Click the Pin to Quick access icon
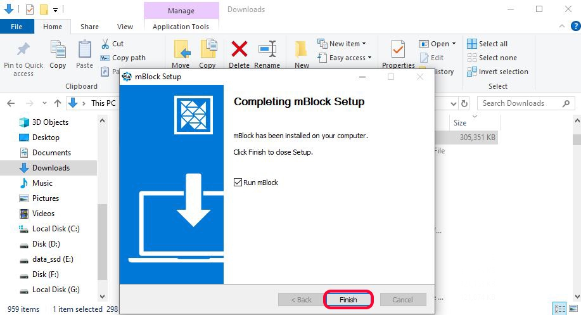Viewport: 581px width, 315px height. coord(23,50)
